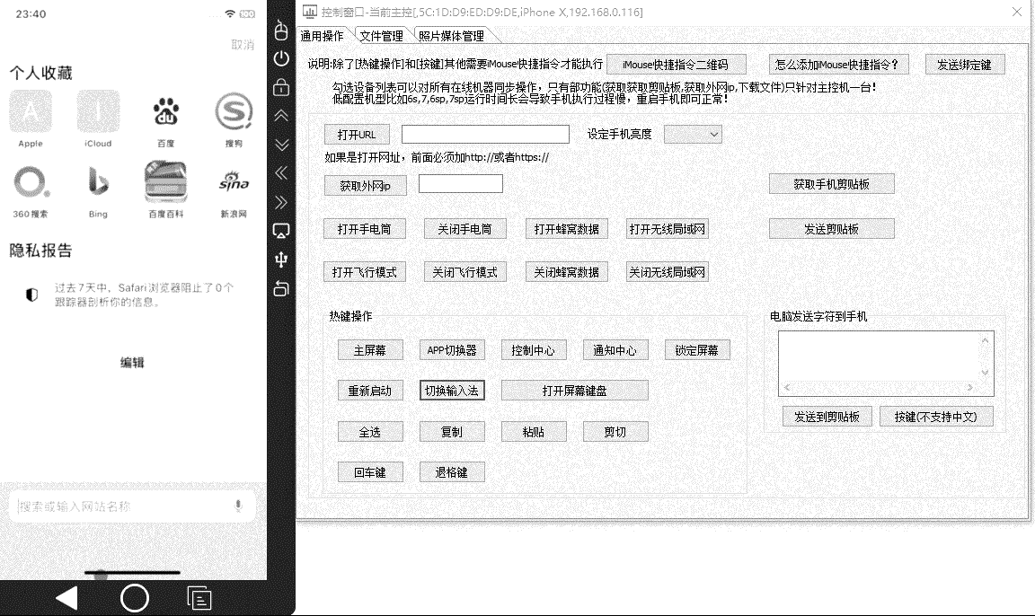Open the 百度百科 favorite icon
The height and width of the screenshot is (616, 1035).
(x=165, y=182)
